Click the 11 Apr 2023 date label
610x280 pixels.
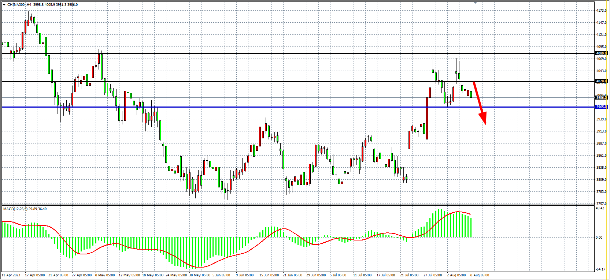pos(11,275)
